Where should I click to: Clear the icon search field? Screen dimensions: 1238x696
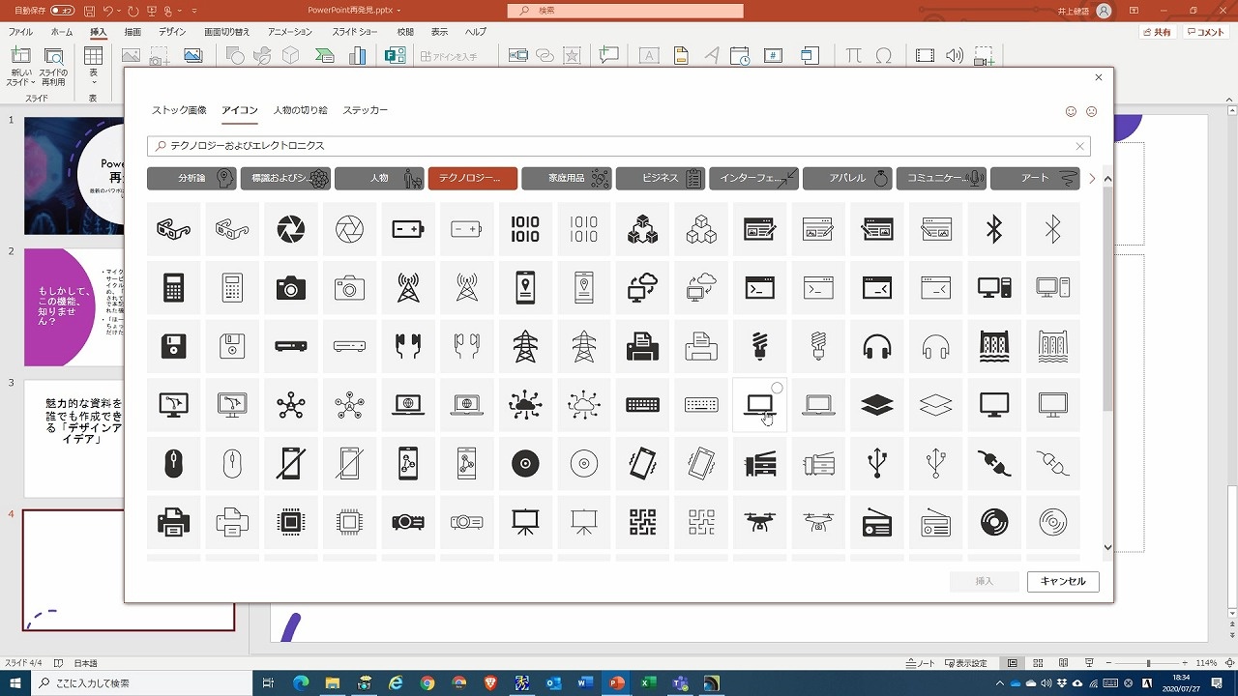click(x=1080, y=146)
